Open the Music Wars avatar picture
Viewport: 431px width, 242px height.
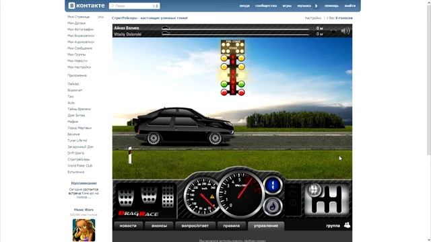(84, 230)
